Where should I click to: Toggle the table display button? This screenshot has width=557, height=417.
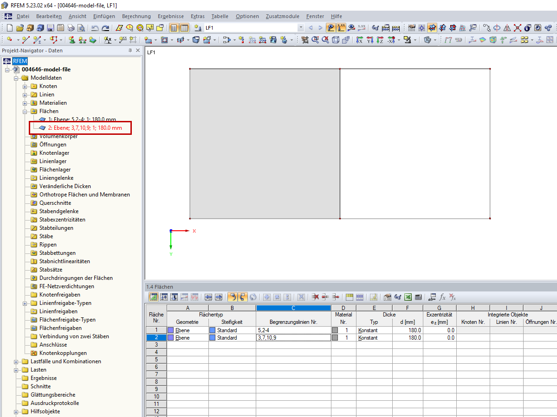click(x=184, y=28)
